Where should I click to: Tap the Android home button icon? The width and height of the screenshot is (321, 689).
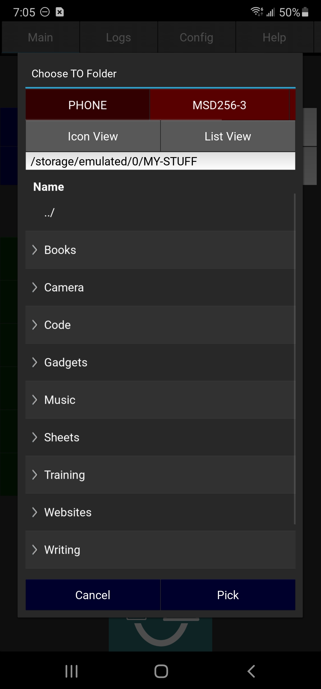[161, 671]
